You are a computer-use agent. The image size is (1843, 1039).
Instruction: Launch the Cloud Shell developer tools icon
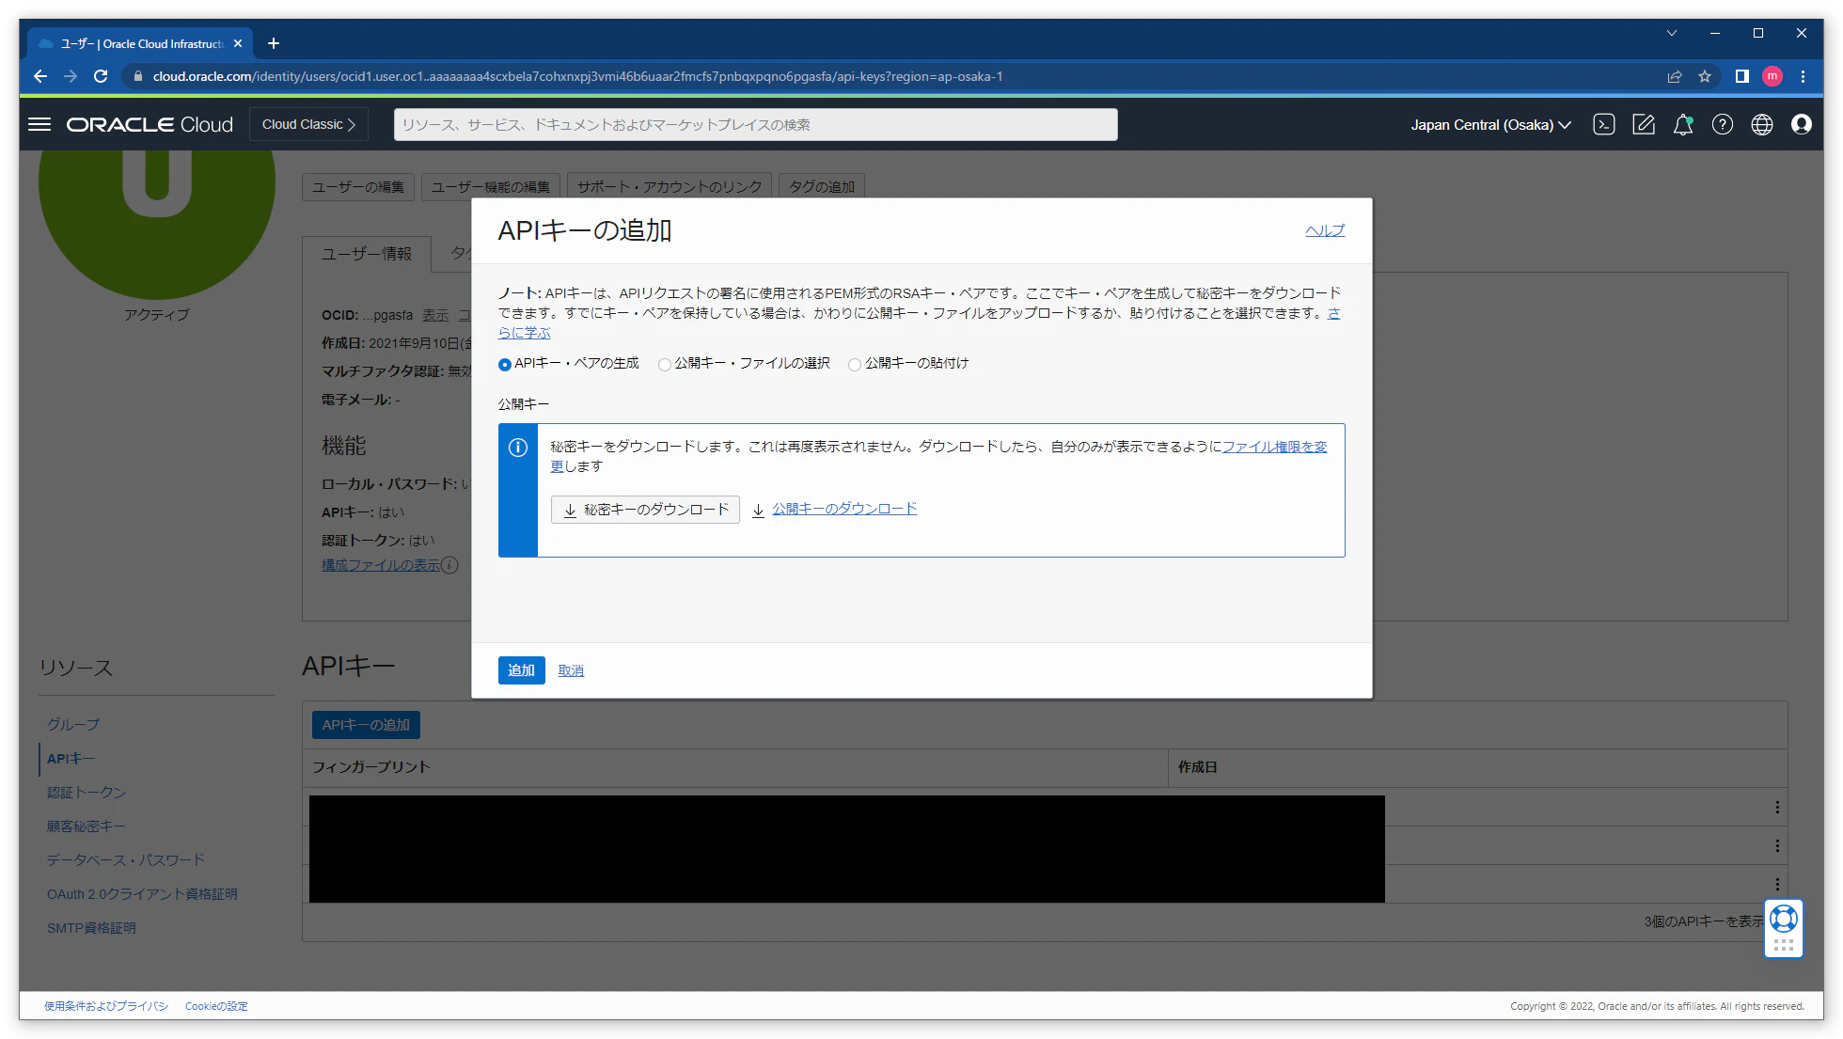click(x=1604, y=124)
